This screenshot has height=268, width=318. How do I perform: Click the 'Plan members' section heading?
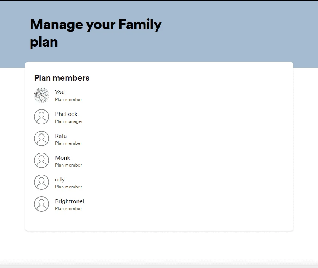pos(62,78)
